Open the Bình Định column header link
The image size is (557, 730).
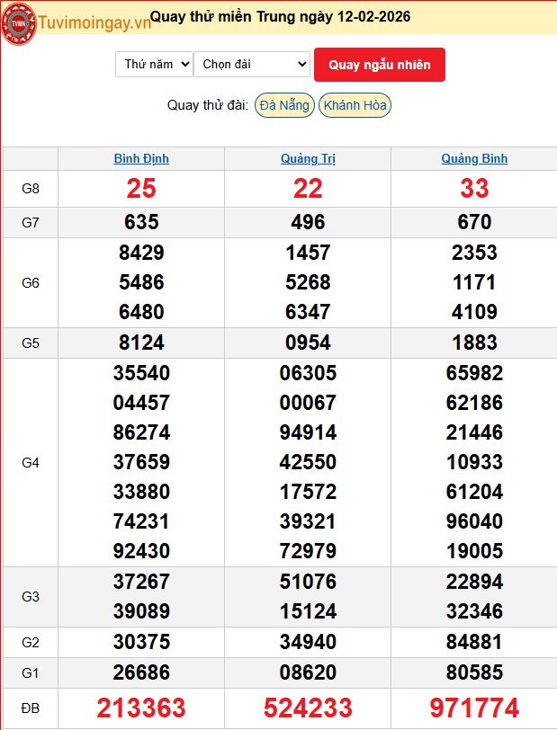[x=141, y=159]
